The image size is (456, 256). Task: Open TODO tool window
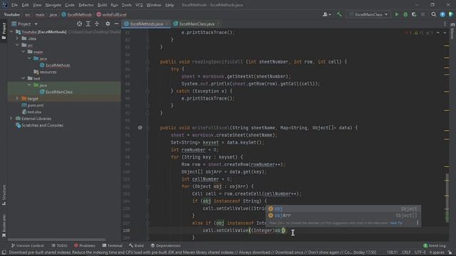59,245
